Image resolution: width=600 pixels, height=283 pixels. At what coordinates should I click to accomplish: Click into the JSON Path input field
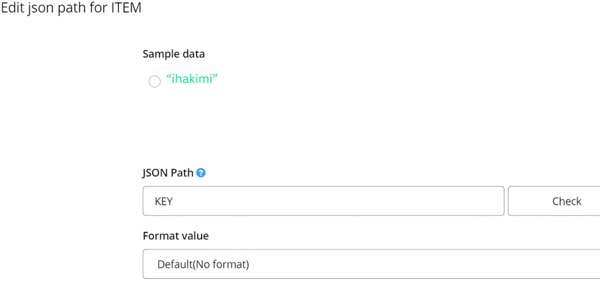point(323,201)
